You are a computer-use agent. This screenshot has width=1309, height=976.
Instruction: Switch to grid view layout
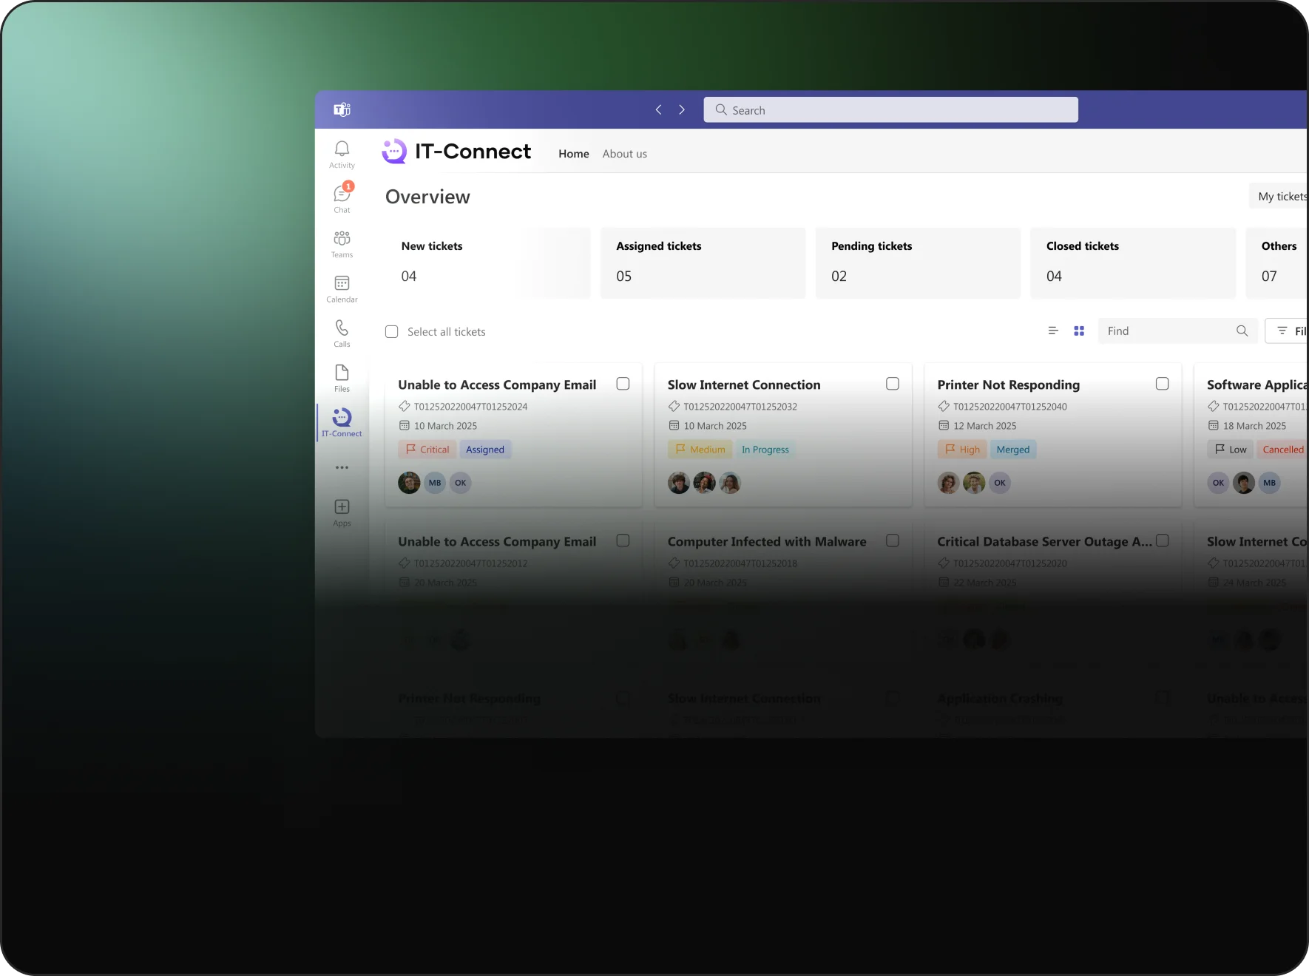[x=1079, y=331]
